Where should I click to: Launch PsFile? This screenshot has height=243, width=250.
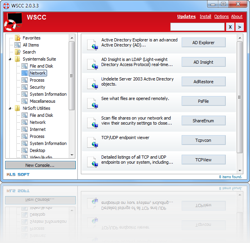[x=204, y=101]
